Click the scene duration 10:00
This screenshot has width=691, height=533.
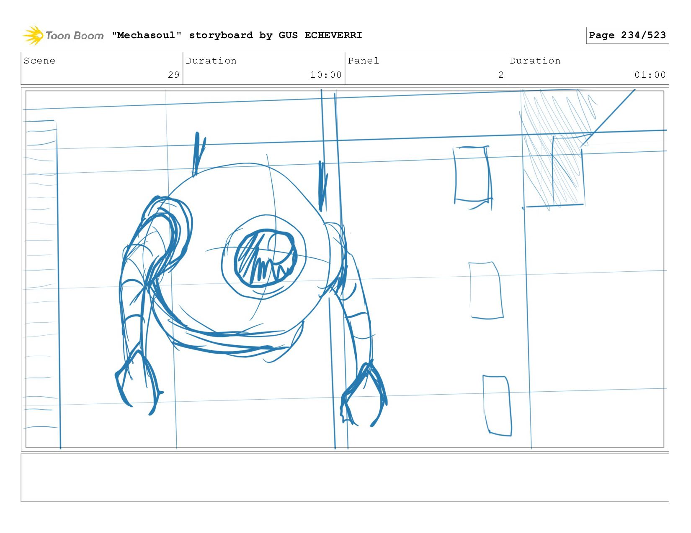pos(326,75)
